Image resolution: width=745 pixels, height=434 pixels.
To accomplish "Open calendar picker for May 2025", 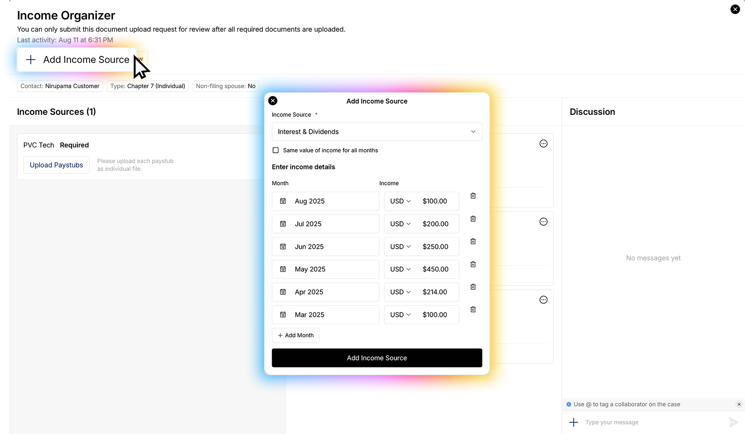I will (x=283, y=269).
